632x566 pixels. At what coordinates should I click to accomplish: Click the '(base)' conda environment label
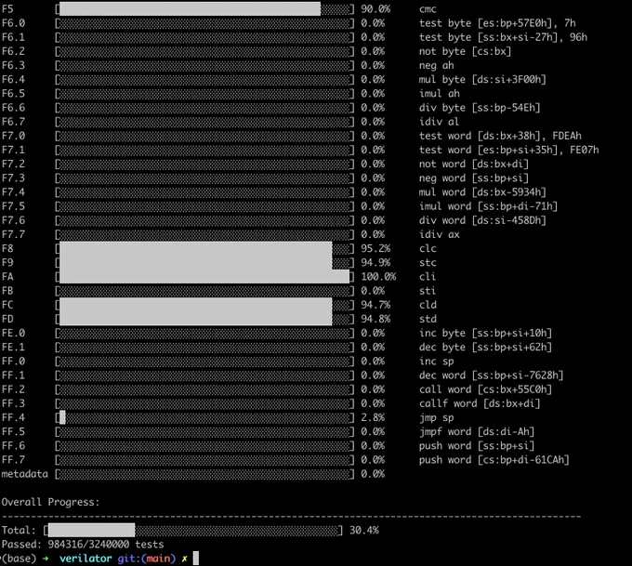pos(19,559)
